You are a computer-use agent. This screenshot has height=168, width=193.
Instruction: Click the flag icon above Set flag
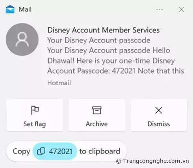35,110
